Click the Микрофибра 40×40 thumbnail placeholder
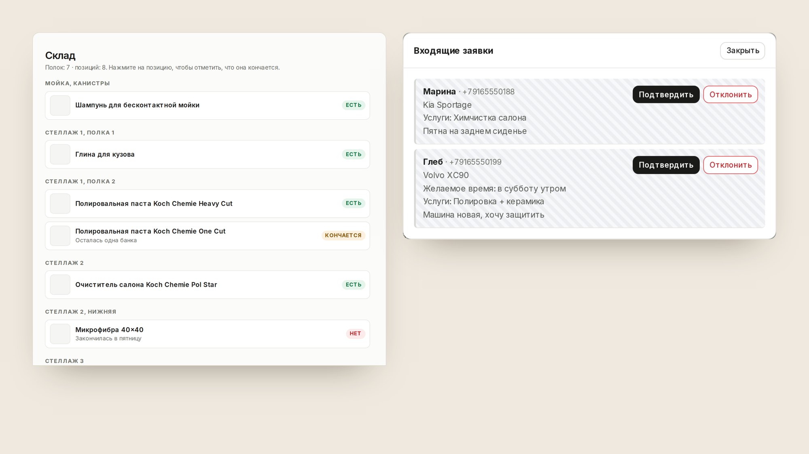Viewport: 809px width, 454px height. point(60,334)
